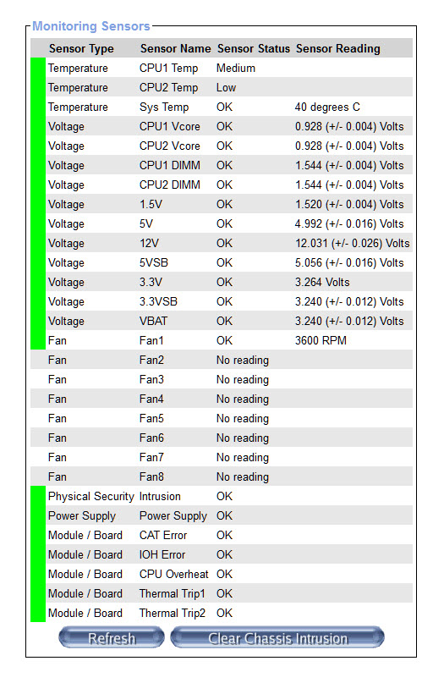Click the 3.3V sensor reading 3.264 Volts
Screen dimensions: 433x683
(x=322, y=282)
